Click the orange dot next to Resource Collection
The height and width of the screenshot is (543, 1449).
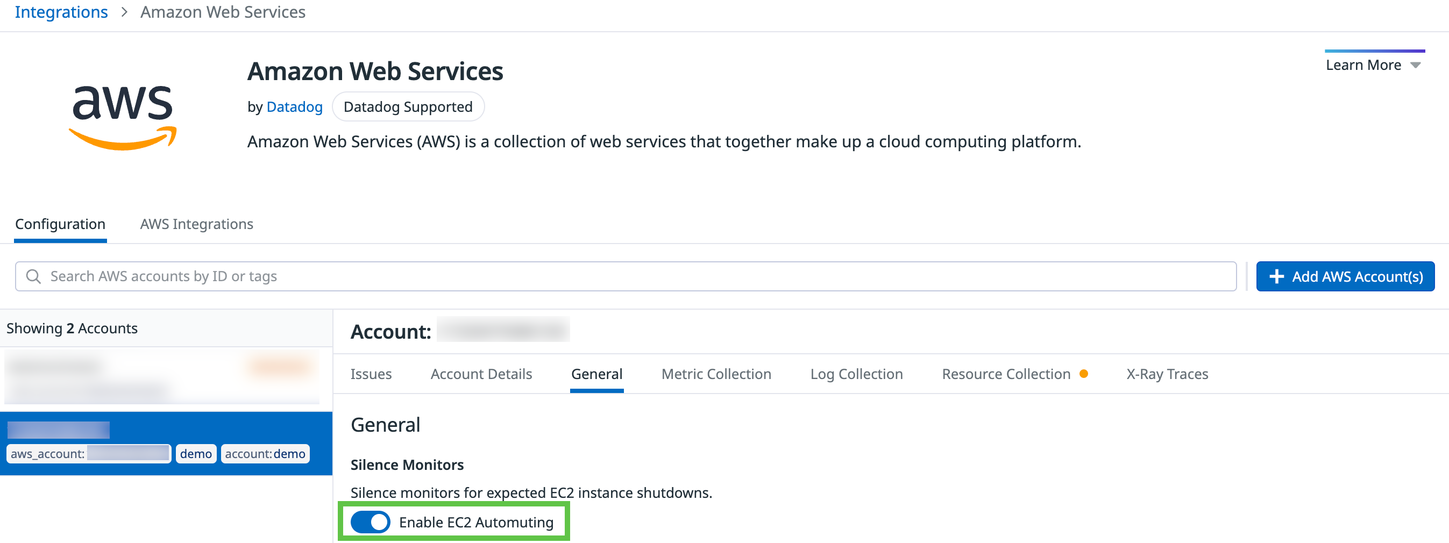click(1083, 374)
